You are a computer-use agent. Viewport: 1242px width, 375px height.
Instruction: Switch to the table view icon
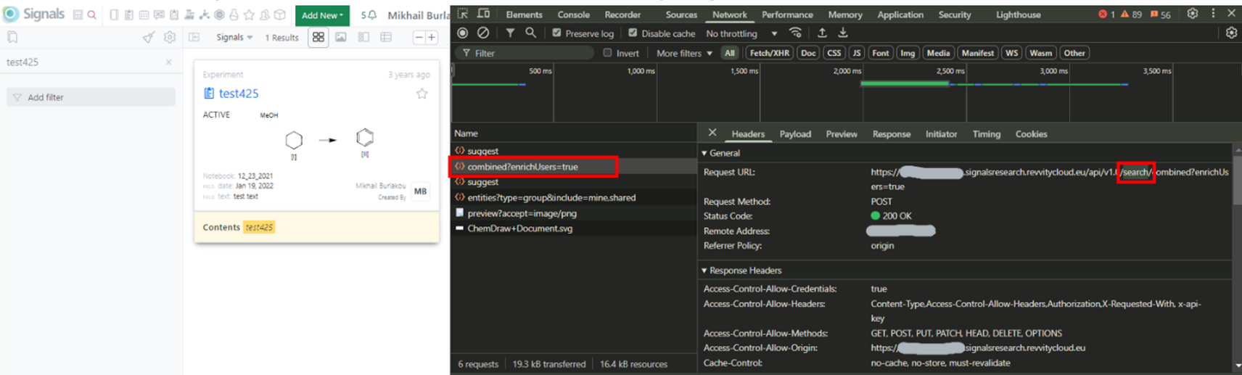click(x=386, y=37)
